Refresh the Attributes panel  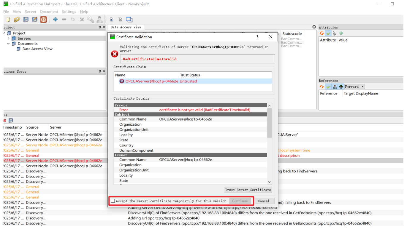point(322,33)
